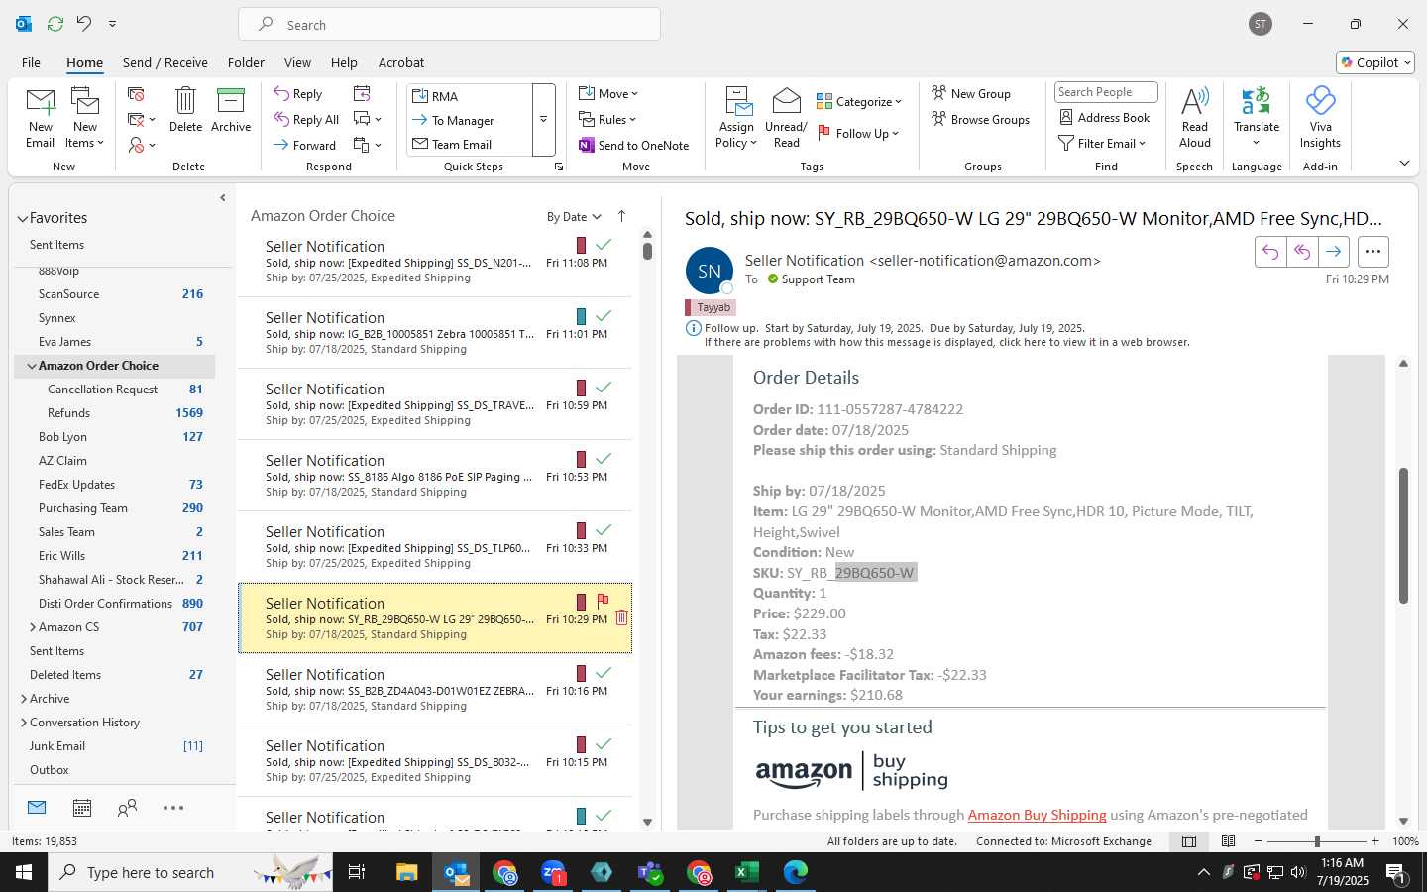
Task: Open the Follow Up dropdown
Action: click(858, 133)
